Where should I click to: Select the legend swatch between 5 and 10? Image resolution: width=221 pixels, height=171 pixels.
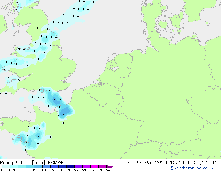click(x=38, y=166)
